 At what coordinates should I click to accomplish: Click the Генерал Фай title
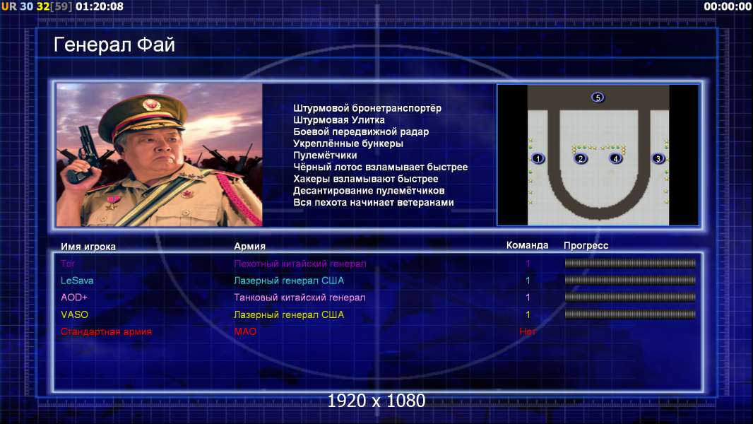[x=114, y=45]
